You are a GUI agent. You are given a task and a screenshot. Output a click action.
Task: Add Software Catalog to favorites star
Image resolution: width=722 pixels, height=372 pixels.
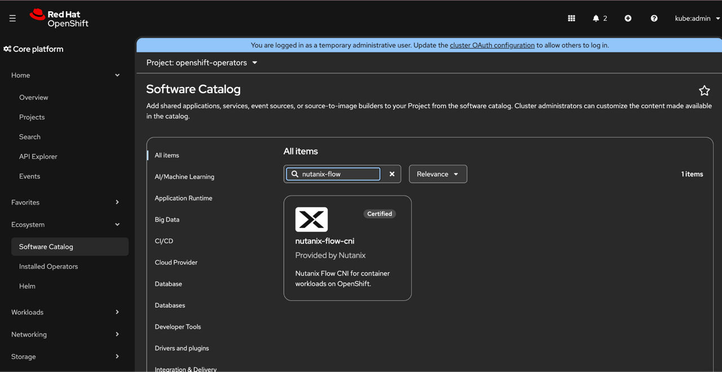pos(704,91)
